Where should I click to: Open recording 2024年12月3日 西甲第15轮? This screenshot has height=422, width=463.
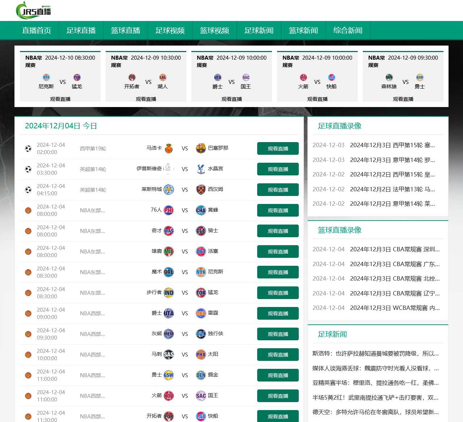coord(392,145)
